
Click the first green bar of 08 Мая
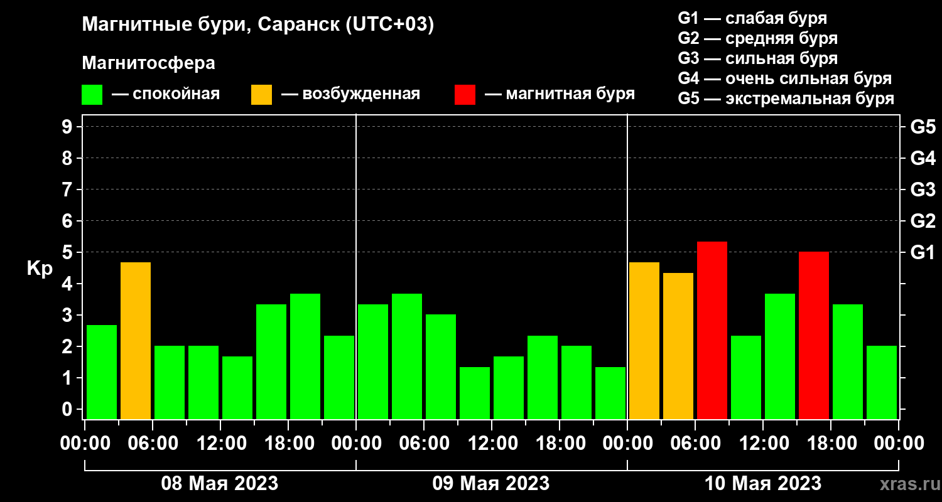(x=102, y=372)
